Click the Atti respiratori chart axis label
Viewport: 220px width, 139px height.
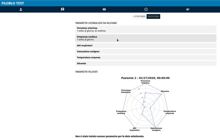click(x=134, y=129)
